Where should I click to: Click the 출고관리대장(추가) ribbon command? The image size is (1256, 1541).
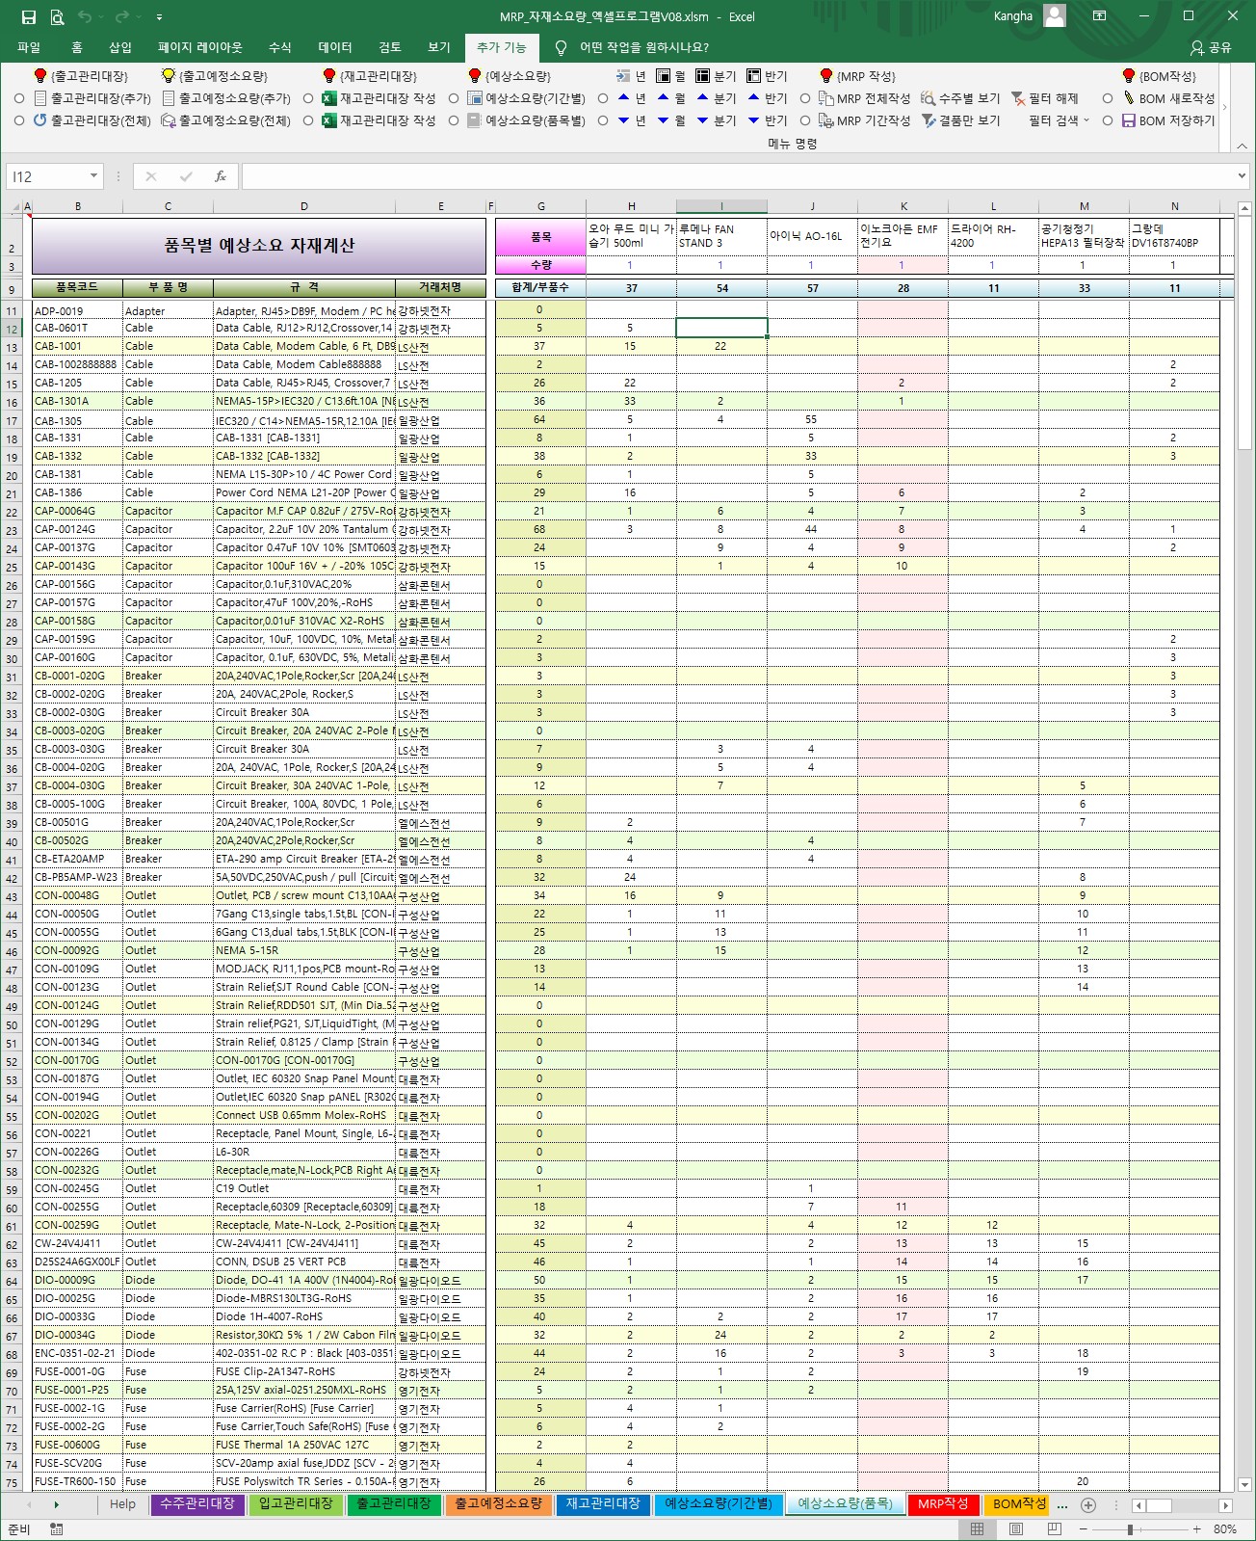pos(92,98)
